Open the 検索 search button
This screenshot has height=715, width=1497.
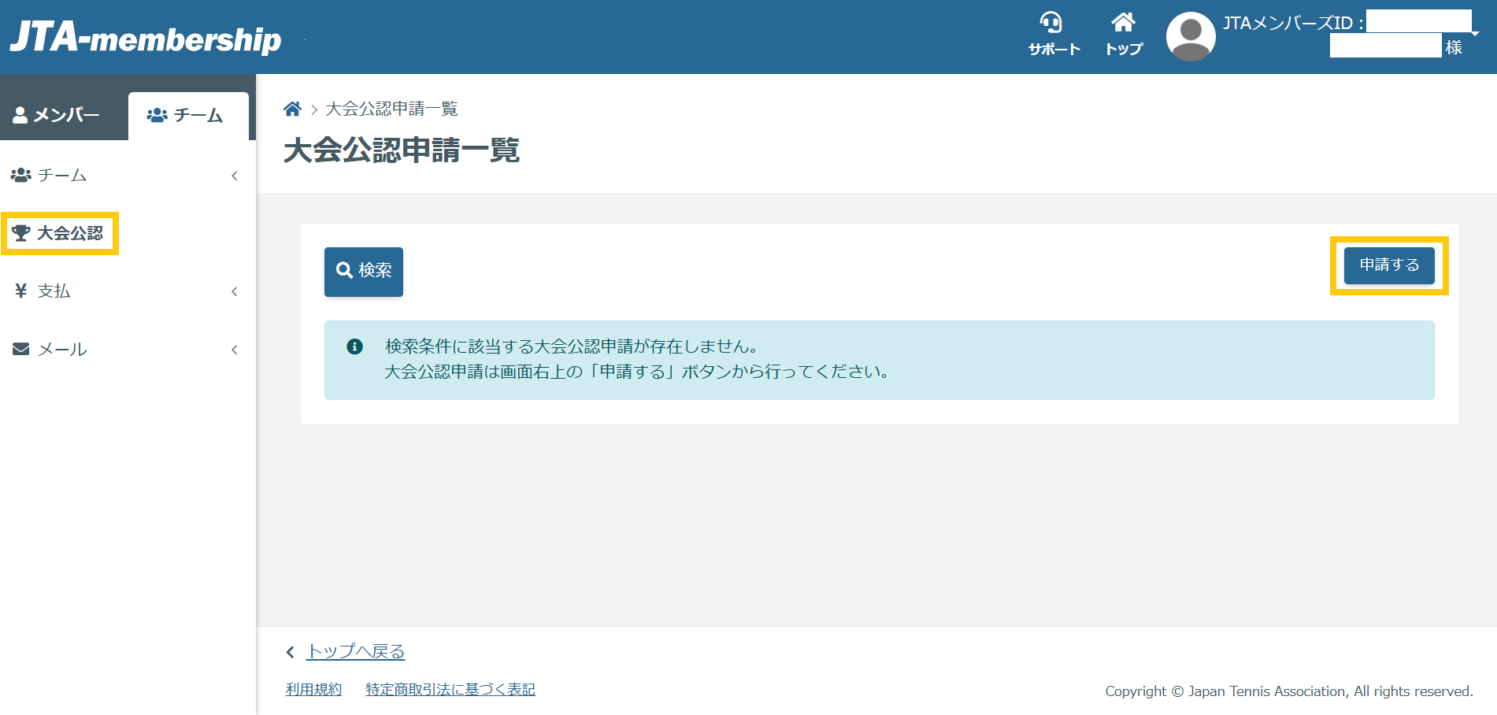tap(364, 271)
